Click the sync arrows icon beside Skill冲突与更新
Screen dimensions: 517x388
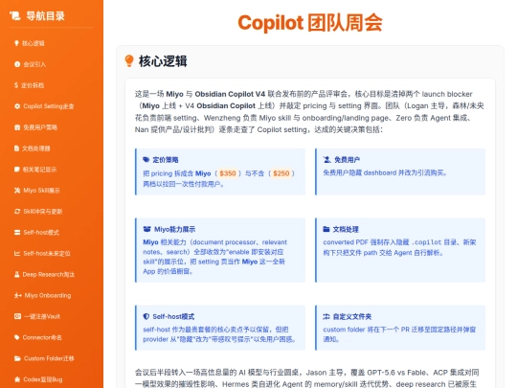tap(17, 212)
